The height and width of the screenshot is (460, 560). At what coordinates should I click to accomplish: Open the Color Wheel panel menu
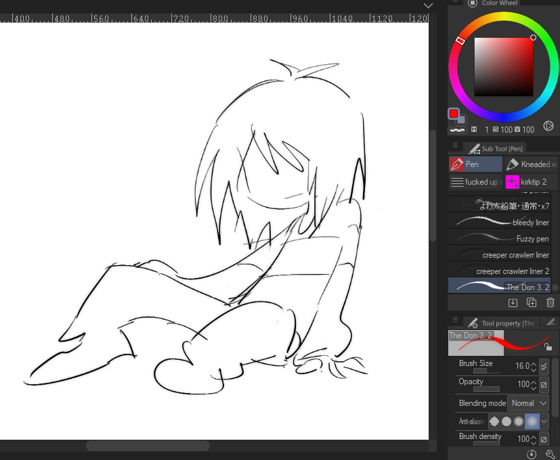click(x=455, y=1)
